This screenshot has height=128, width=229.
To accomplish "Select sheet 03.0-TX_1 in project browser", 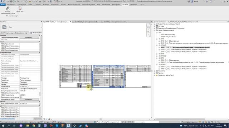I will 170,60.
